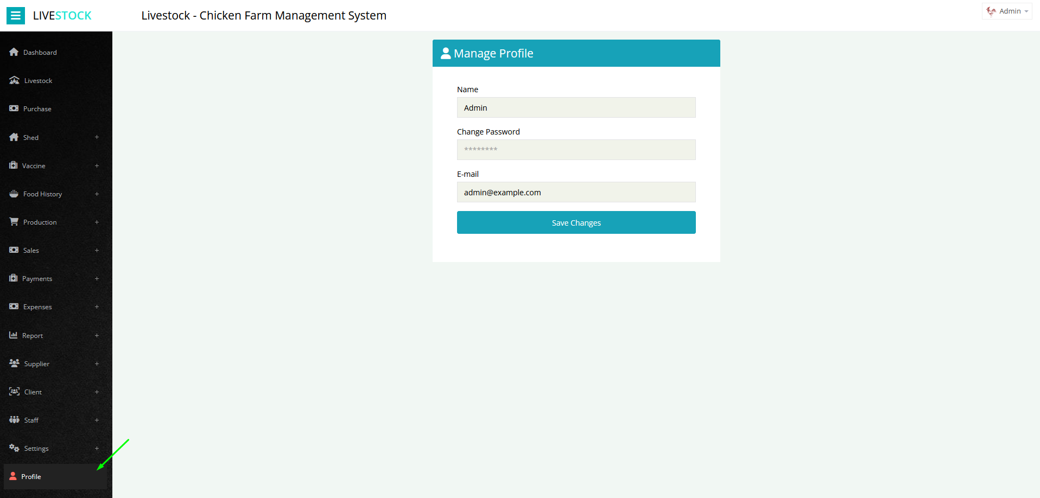
Task: Click the Profile person icon in sidebar
Action: tap(12, 476)
